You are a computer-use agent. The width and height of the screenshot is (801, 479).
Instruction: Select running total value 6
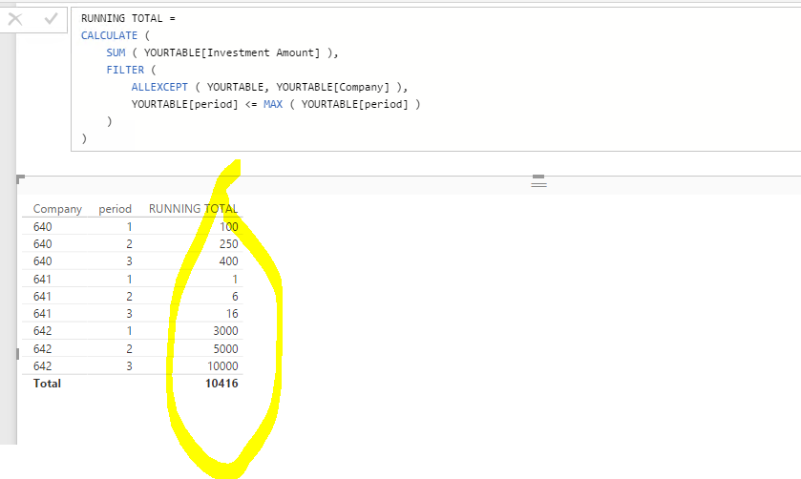[235, 297]
